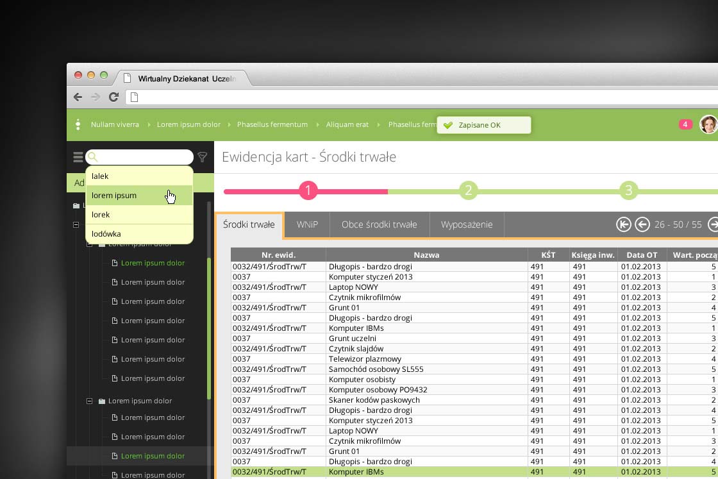
Task: Go to step 2 in progress bar
Action: tap(468, 190)
